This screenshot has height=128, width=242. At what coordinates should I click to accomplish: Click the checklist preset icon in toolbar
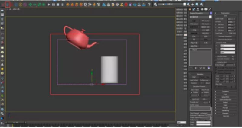click(86, 5)
